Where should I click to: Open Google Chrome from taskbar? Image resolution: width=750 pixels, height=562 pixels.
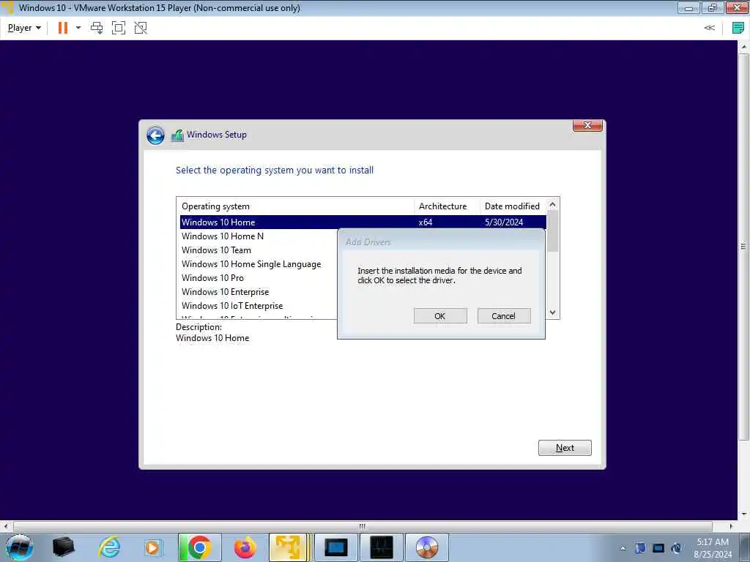[199, 547]
